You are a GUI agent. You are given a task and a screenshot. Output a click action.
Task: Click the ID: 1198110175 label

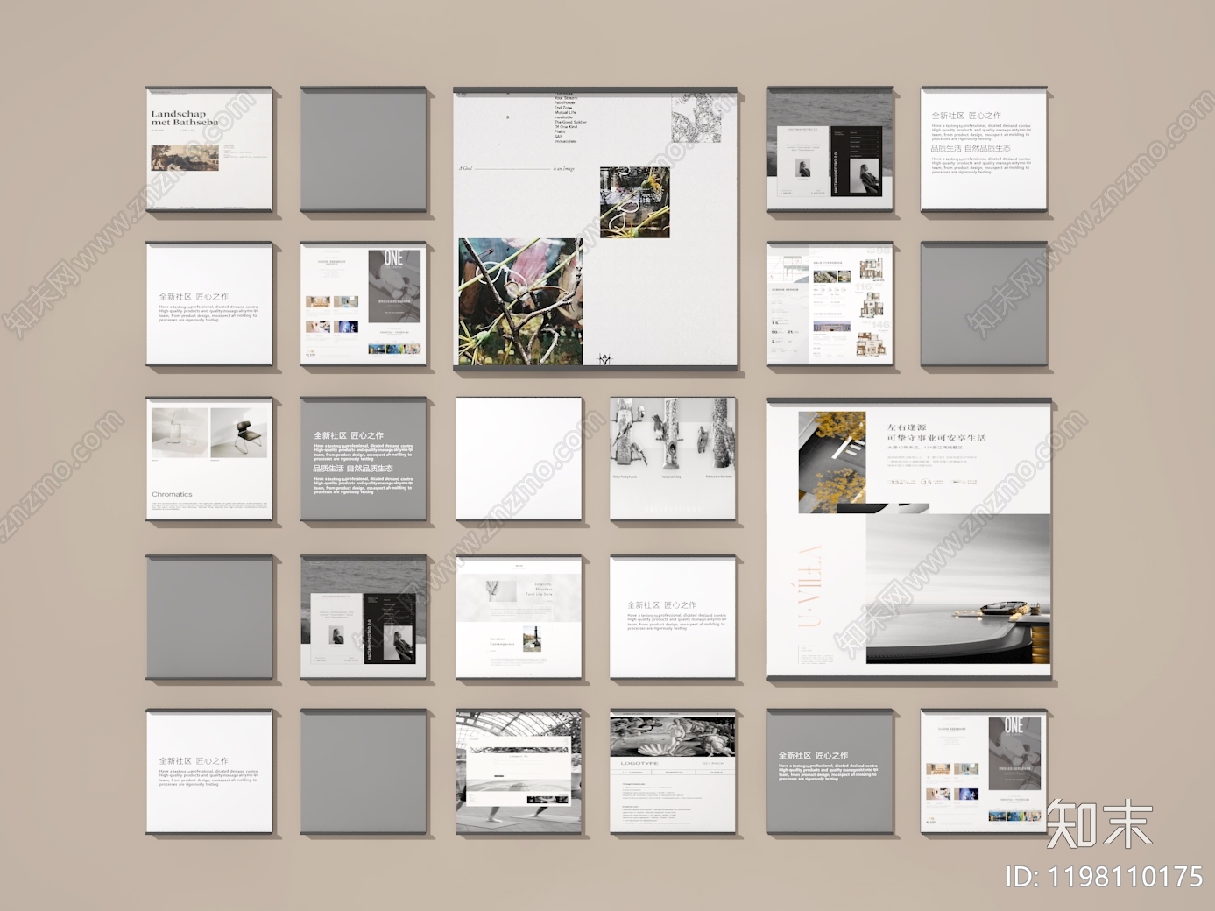[1104, 876]
